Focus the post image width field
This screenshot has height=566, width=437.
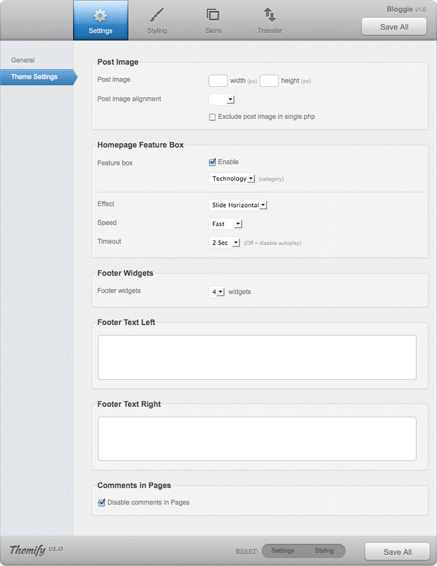pyautogui.click(x=218, y=80)
